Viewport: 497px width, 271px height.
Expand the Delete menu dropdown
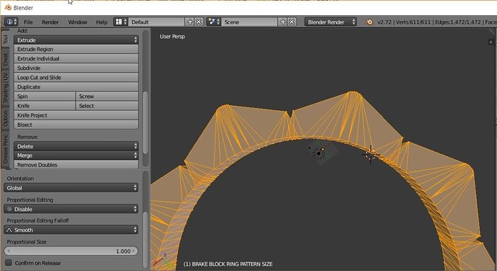coord(76,146)
